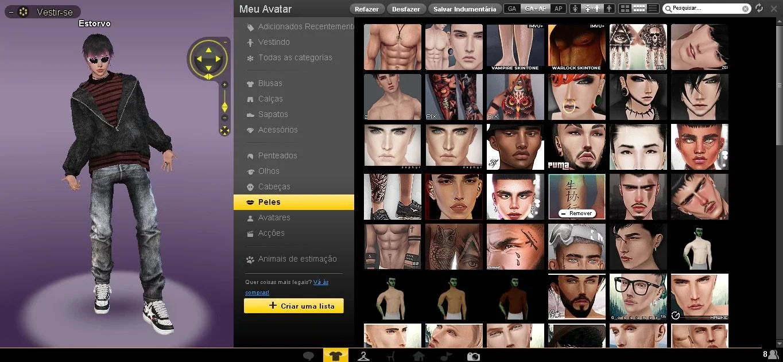The width and height of the screenshot is (783, 362).
Task: Click the inventory vertical scrollbar
Action: 779,86
